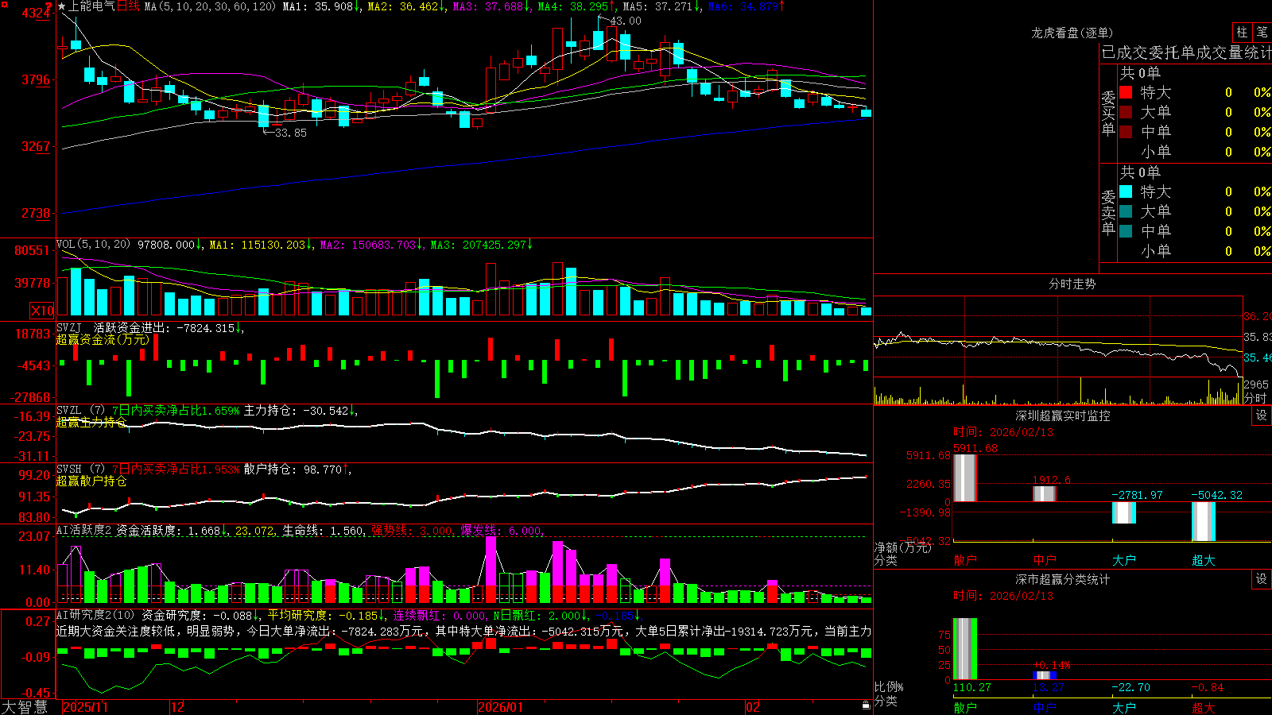Click the 超赢资金流(万元) label

[103, 340]
